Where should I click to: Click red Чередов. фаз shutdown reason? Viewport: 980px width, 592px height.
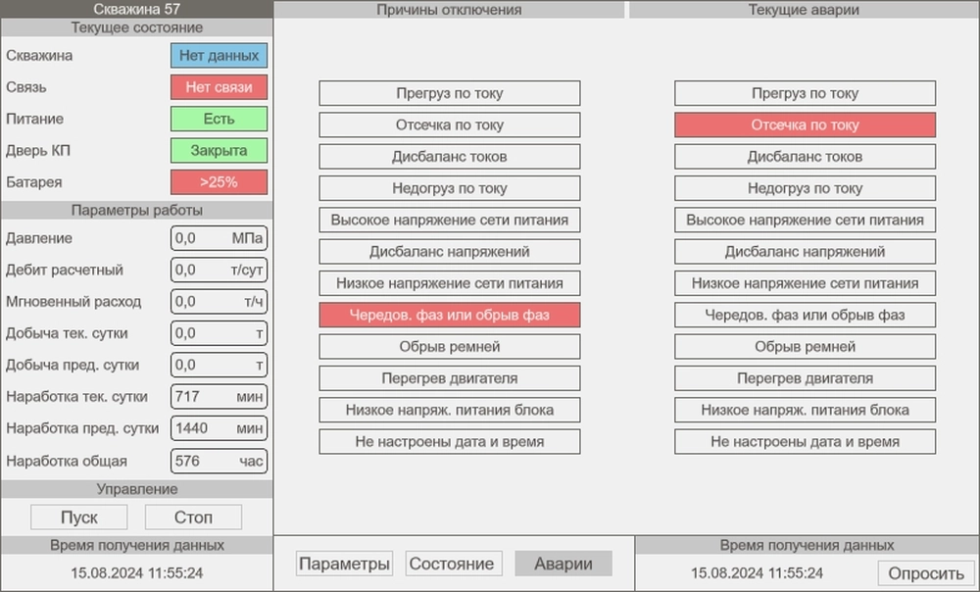pos(450,315)
